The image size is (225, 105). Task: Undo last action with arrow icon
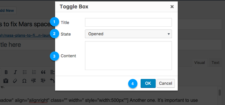coord(52,81)
